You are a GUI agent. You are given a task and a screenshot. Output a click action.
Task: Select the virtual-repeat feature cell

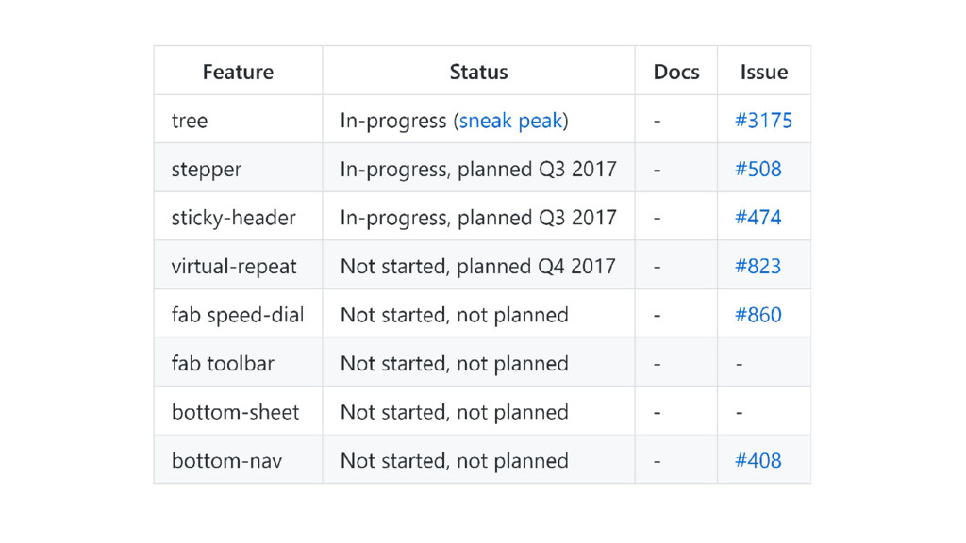[x=234, y=267]
